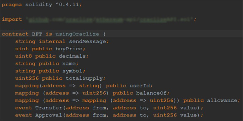Click the 'Transfer' event name
Viewport: 243px width, 121px height.
(x=49, y=108)
